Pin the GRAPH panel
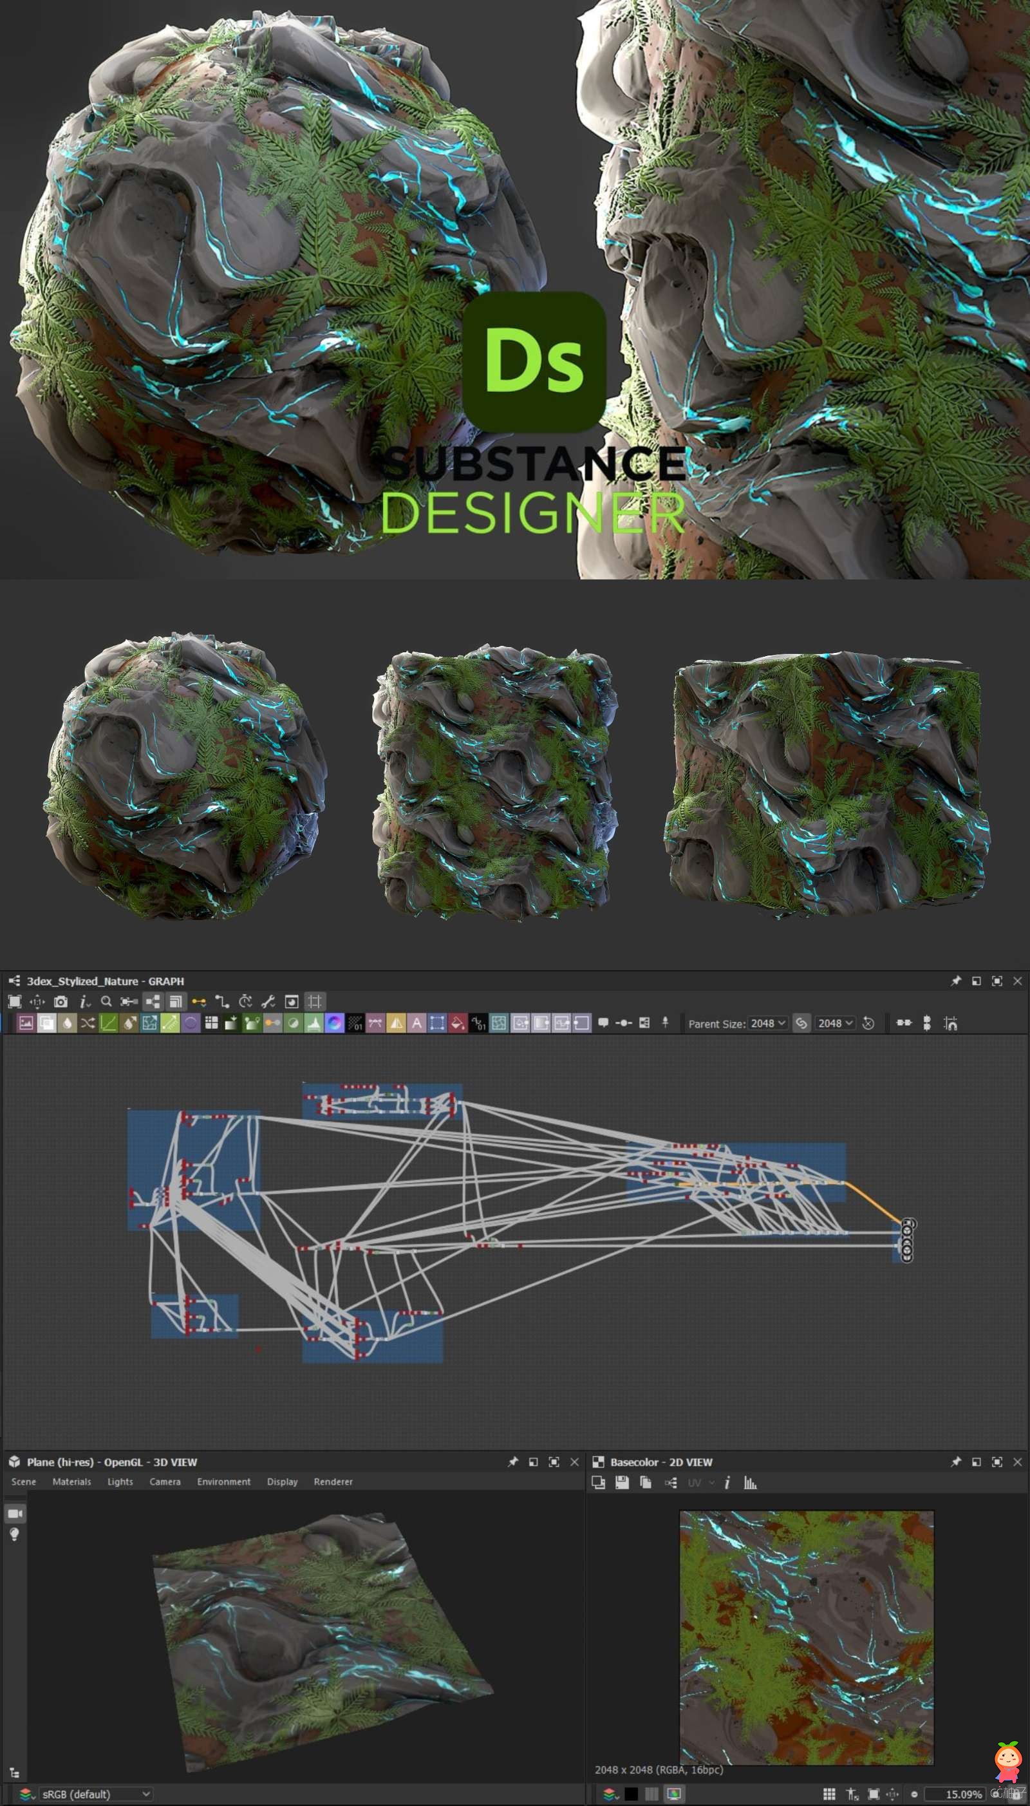 [956, 981]
